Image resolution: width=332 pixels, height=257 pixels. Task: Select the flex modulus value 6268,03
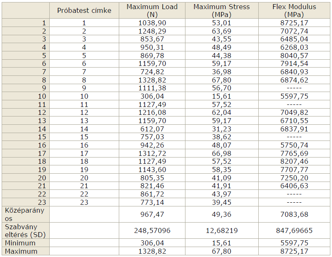(294, 47)
